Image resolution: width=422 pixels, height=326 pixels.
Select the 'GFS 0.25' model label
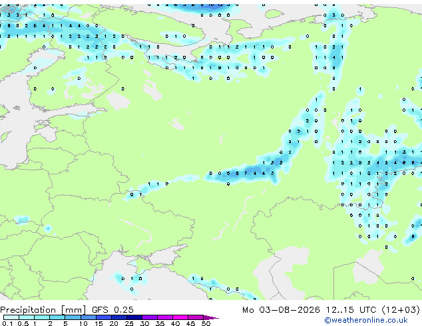(112, 310)
